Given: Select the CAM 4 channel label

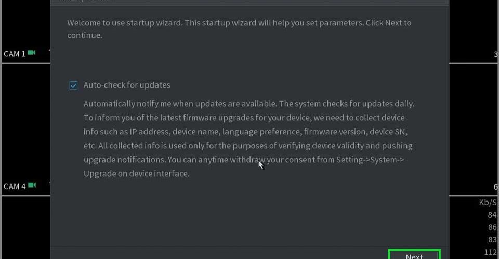Looking at the screenshot, I should pos(15,186).
